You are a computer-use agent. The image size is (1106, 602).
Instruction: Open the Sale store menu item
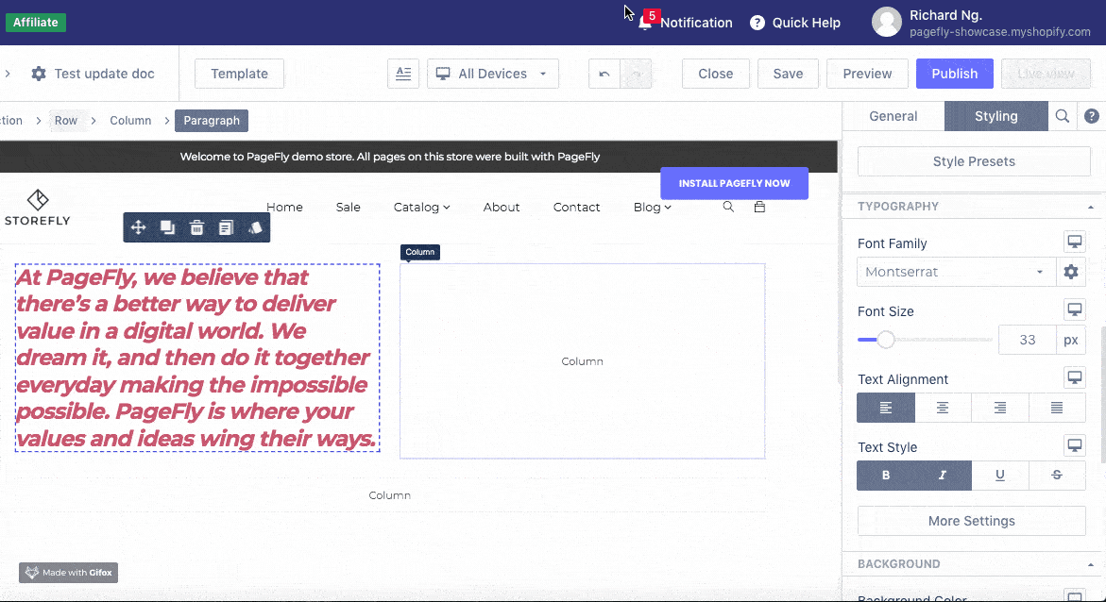(x=348, y=207)
